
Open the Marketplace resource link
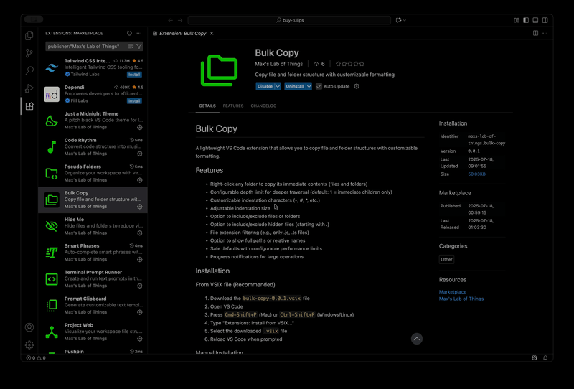coord(453,292)
